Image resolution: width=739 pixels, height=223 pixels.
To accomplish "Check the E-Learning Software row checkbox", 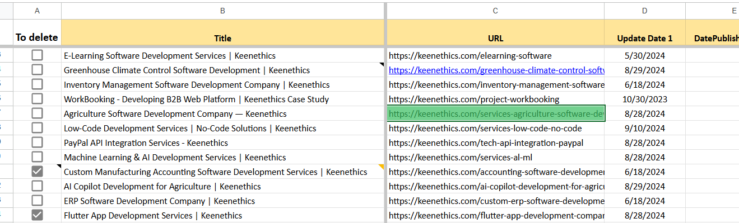I will pos(37,55).
